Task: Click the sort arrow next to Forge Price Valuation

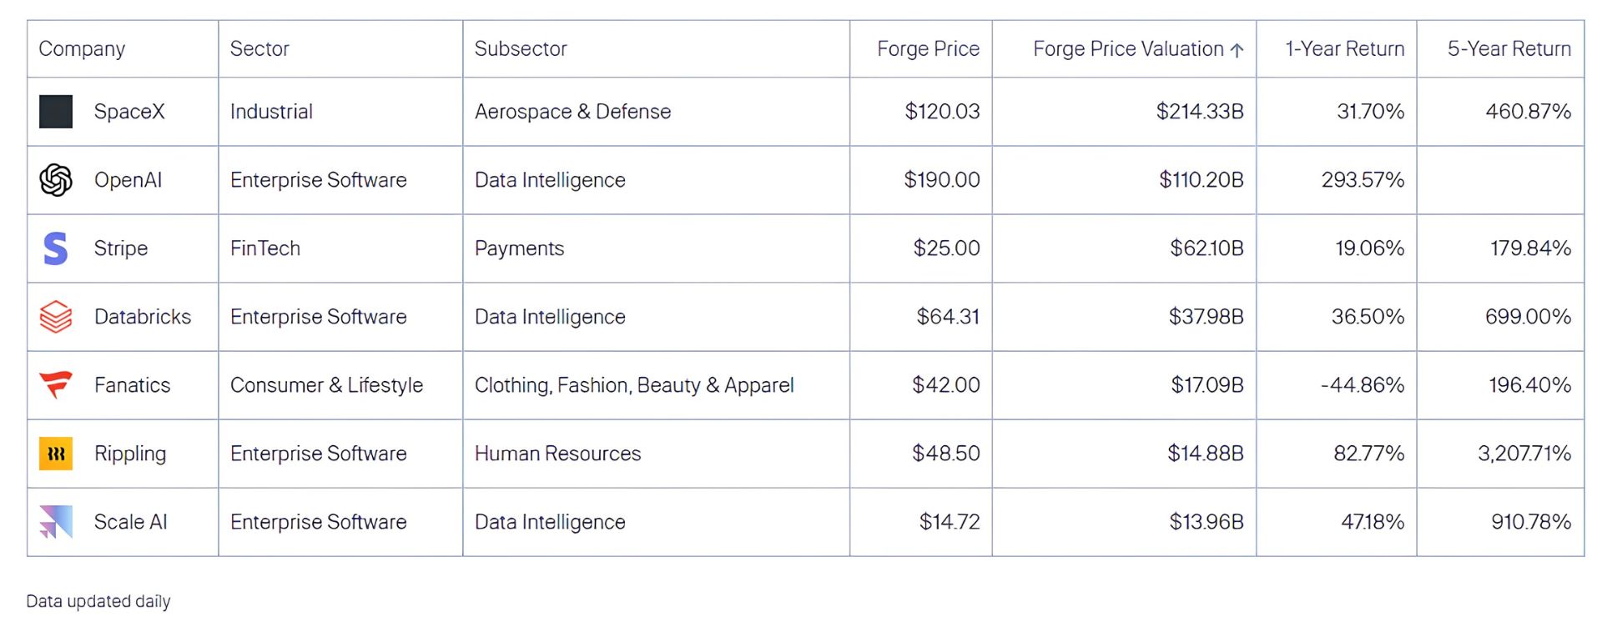Action: tap(1237, 50)
